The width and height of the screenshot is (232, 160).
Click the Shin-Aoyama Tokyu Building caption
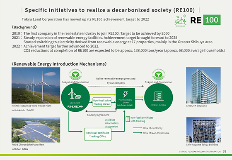tap(202, 144)
